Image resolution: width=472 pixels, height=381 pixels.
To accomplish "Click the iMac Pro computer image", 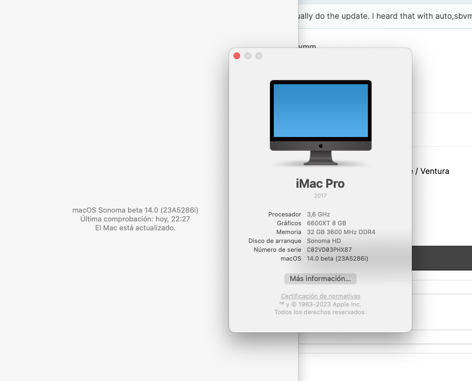I will (321, 123).
